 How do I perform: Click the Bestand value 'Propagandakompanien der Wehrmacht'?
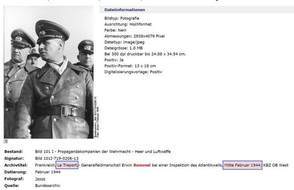tap(94, 151)
